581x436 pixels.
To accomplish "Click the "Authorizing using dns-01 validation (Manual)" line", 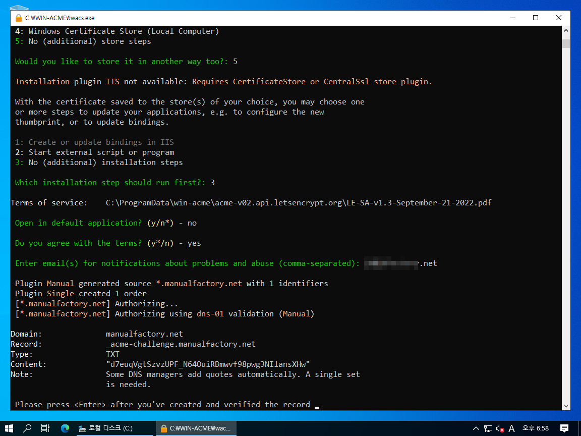I will pyautogui.click(x=164, y=314).
